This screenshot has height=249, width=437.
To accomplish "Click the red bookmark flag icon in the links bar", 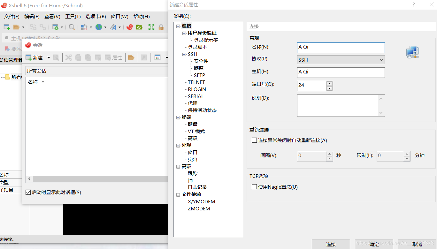I will coord(7,49).
